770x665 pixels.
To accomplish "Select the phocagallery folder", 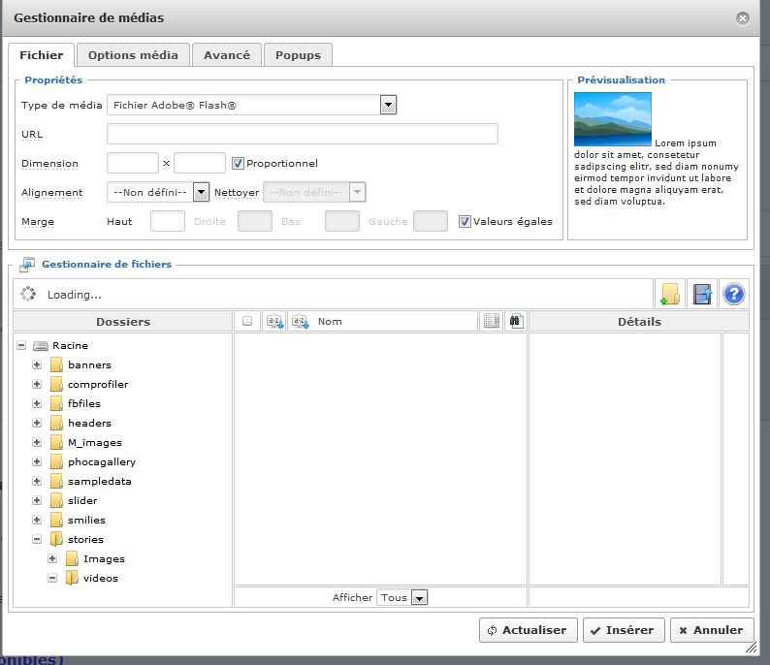I will [101, 462].
